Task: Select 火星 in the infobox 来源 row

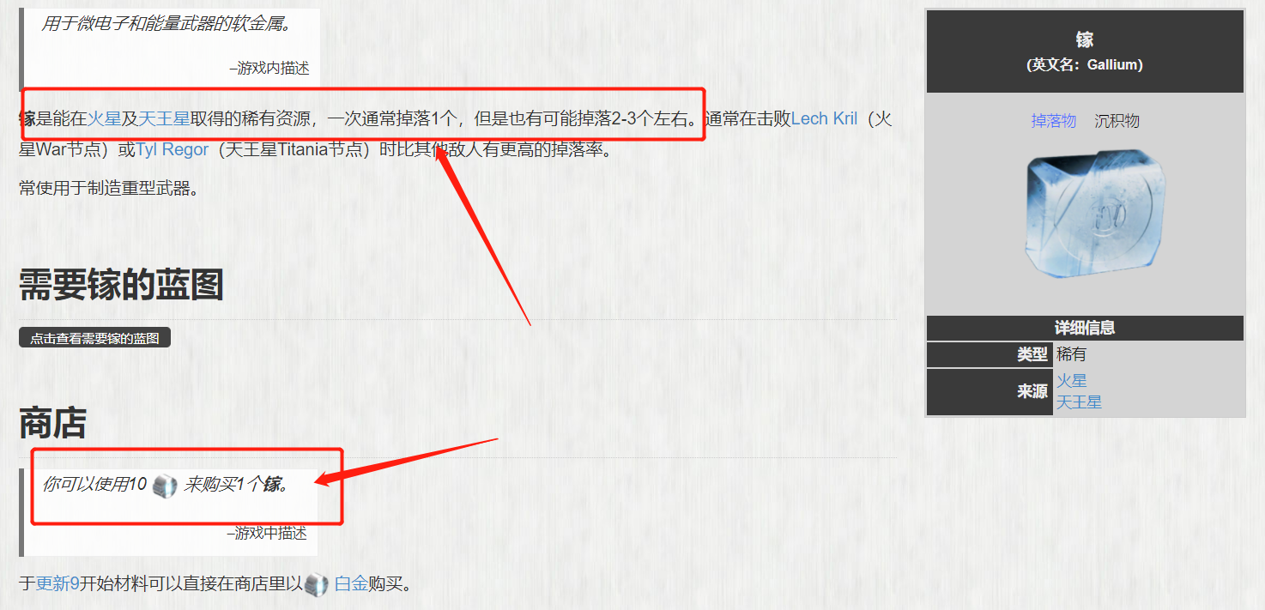Action: 1071,381
